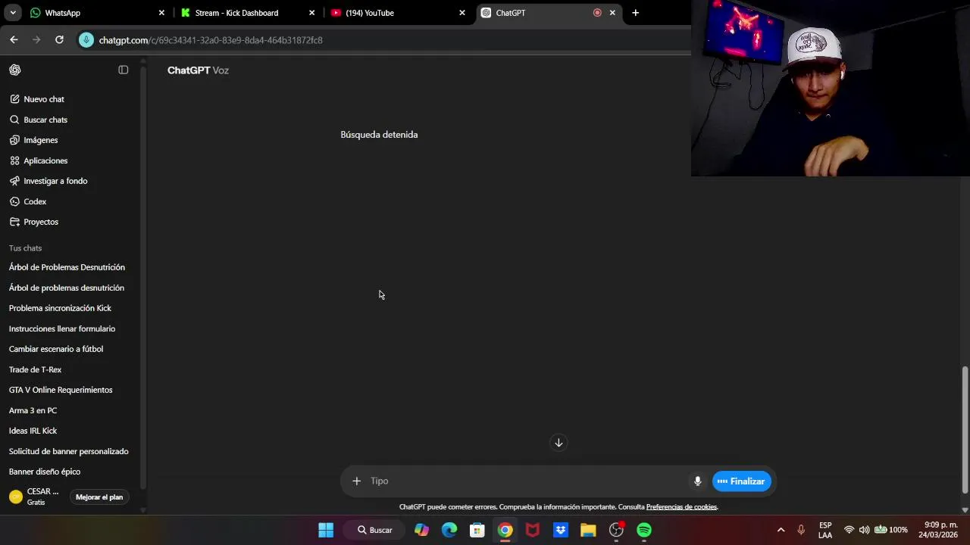
Task: Reload the page with refresh icon
Action: point(59,39)
